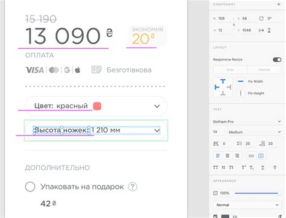Flip the selection vertically
Screen dimensions: 286x218
tap(269, 30)
